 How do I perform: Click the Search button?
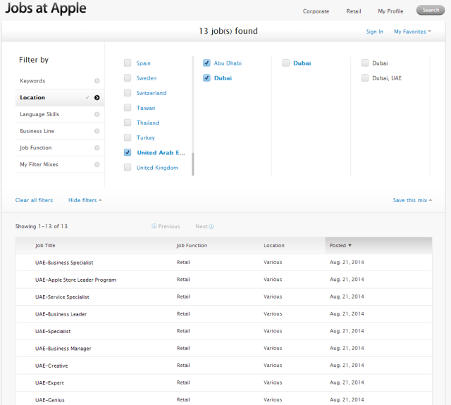click(431, 10)
